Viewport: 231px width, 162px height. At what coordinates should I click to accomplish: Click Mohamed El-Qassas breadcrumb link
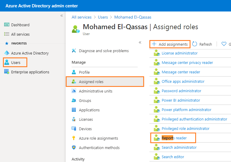[133, 17]
